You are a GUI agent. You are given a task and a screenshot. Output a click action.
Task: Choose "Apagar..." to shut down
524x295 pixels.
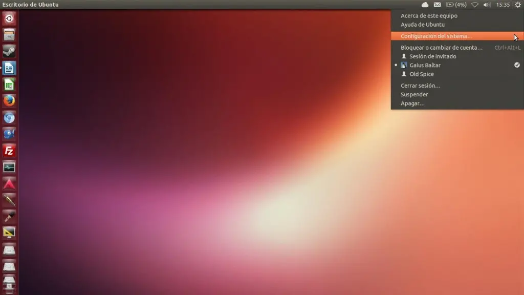[457, 103]
